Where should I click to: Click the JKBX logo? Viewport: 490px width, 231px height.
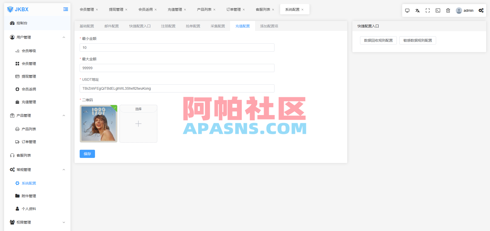(18, 9)
